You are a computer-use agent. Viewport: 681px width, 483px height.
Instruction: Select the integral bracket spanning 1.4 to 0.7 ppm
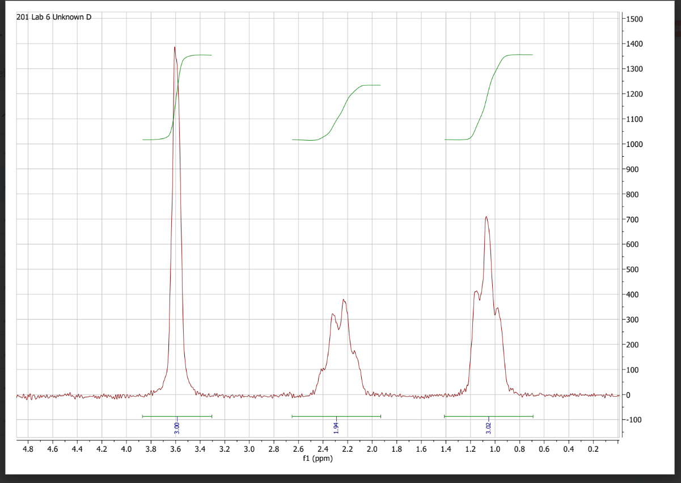488,415
